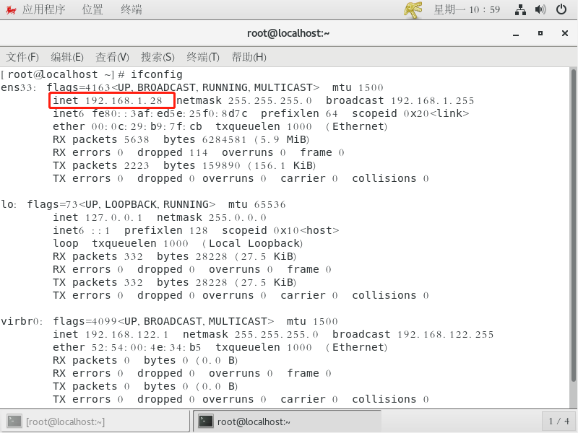Open the 位置 (Places) menu
Viewport: 578px width, 433px height.
point(92,9)
